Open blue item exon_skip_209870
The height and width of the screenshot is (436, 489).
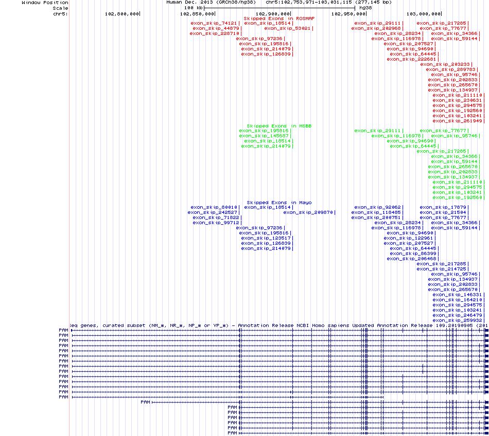[x=309, y=212]
